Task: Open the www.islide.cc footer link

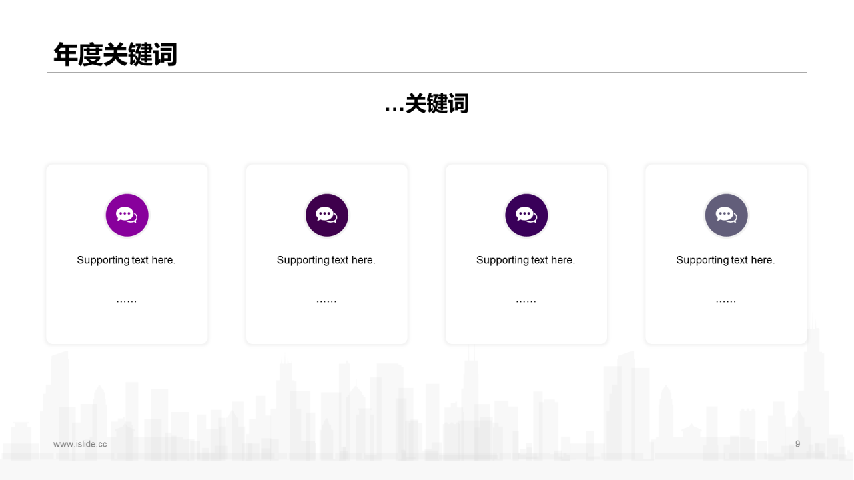Action: pos(80,444)
